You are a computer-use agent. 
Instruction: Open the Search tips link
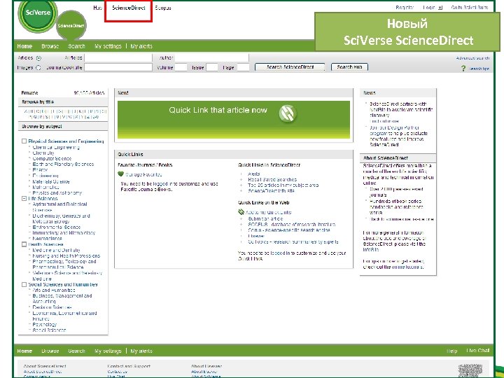(479, 69)
